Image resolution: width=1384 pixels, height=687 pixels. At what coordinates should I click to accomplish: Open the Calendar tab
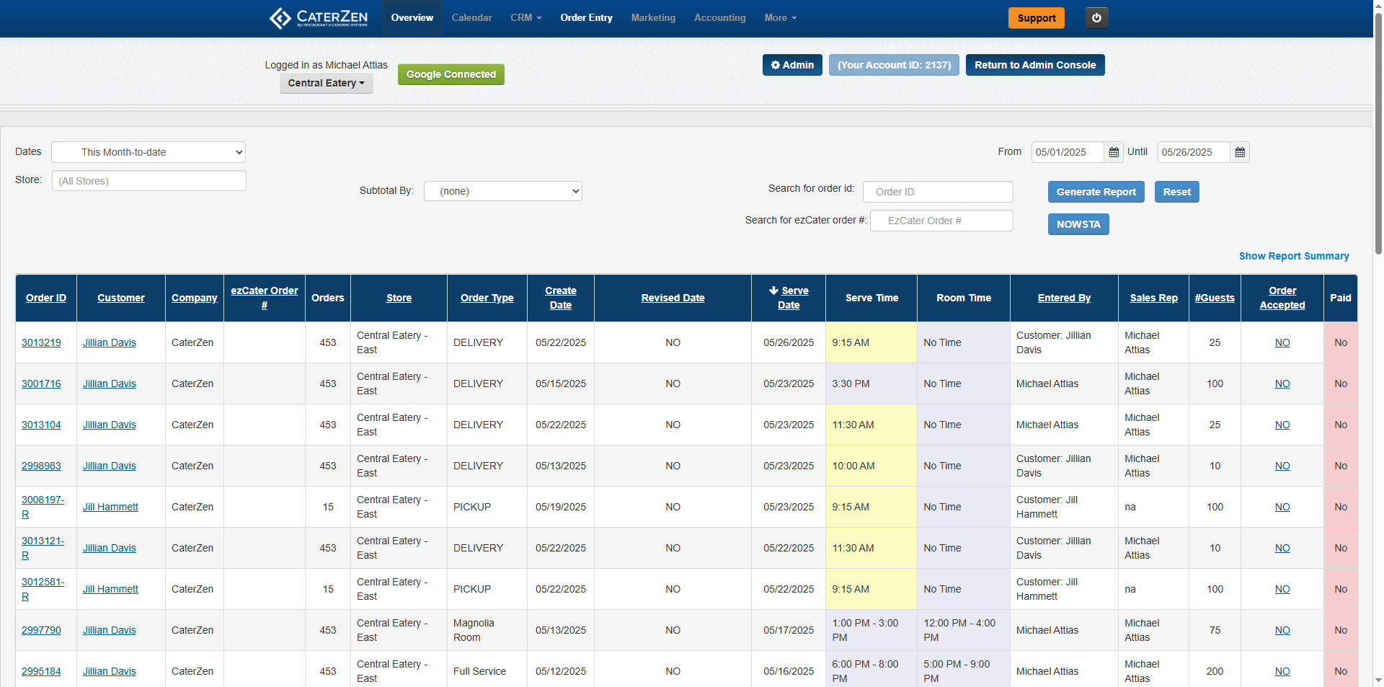click(x=471, y=18)
